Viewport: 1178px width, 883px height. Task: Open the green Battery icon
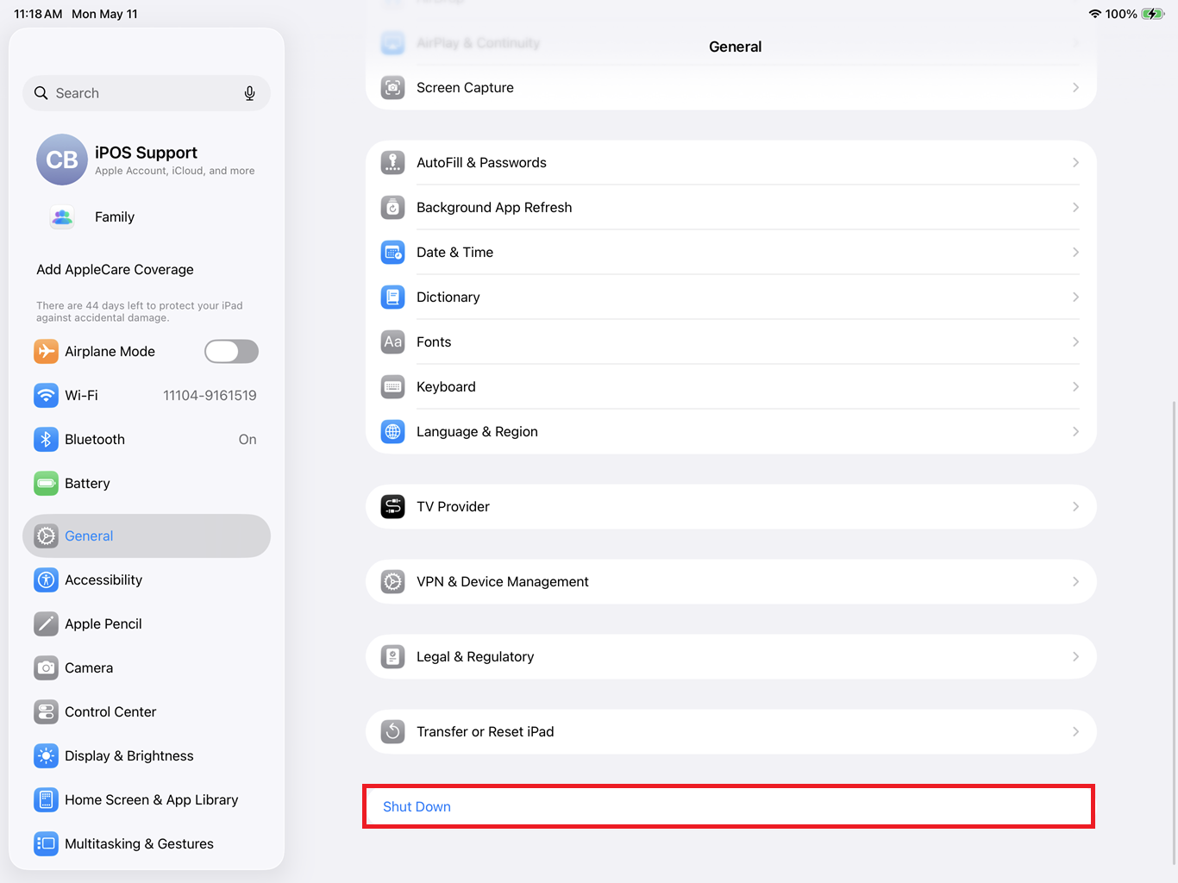(47, 484)
